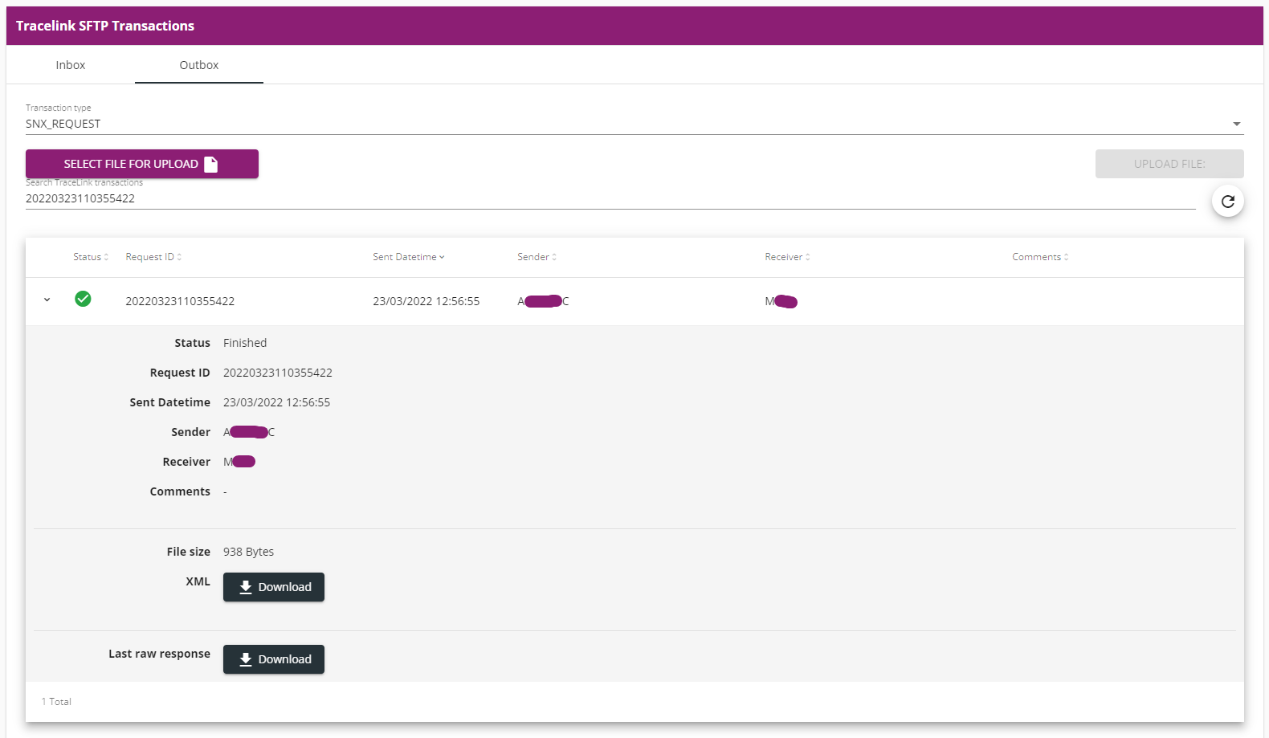Click the refresh transactions icon

point(1227,201)
